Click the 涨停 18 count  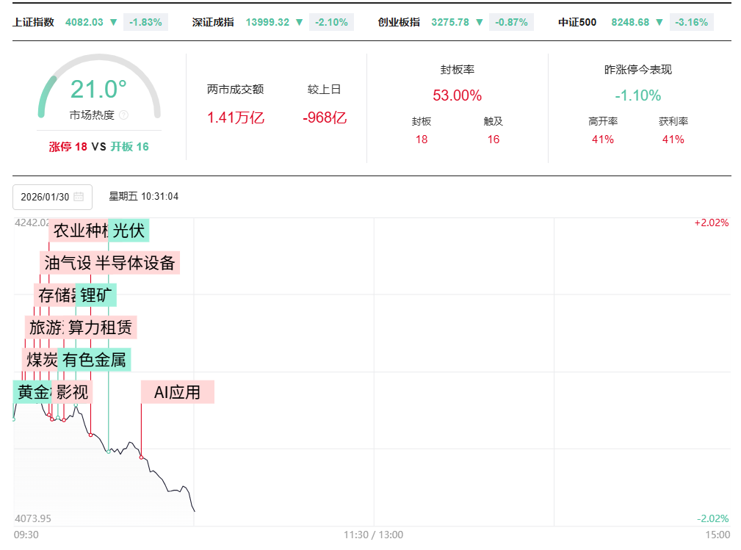pyautogui.click(x=68, y=147)
